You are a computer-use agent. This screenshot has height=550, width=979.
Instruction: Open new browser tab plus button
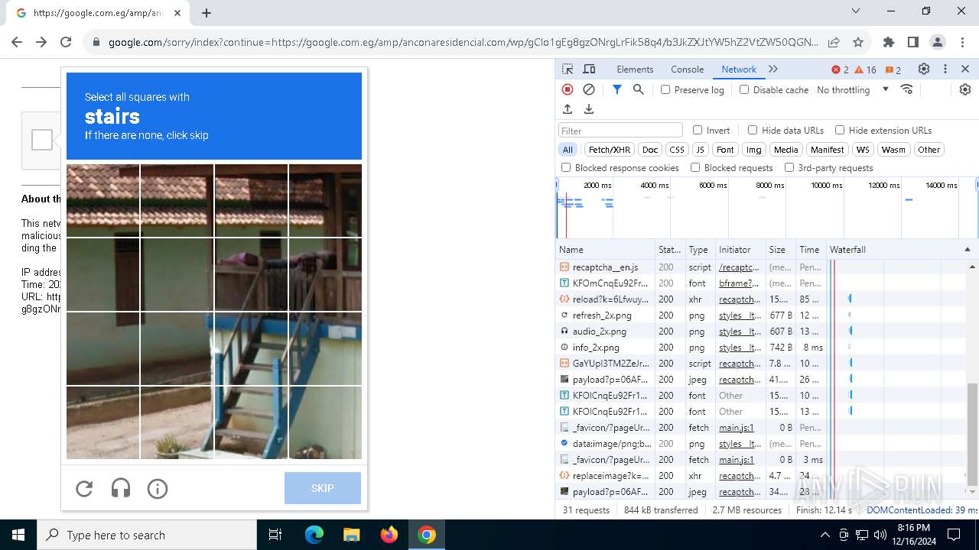coord(207,13)
